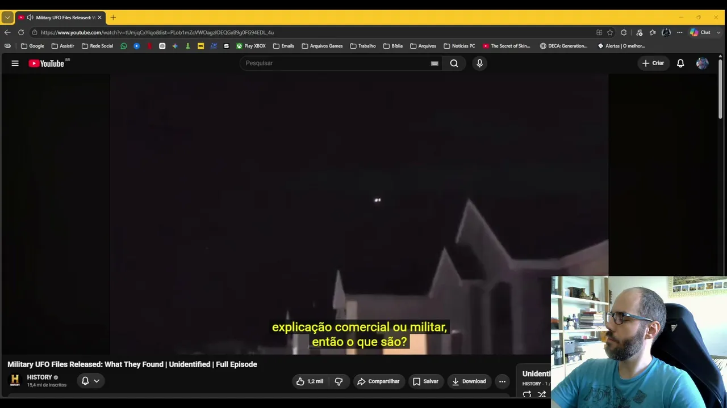Open the Copilot Chat button
This screenshot has width=727, height=408.
[x=700, y=32]
